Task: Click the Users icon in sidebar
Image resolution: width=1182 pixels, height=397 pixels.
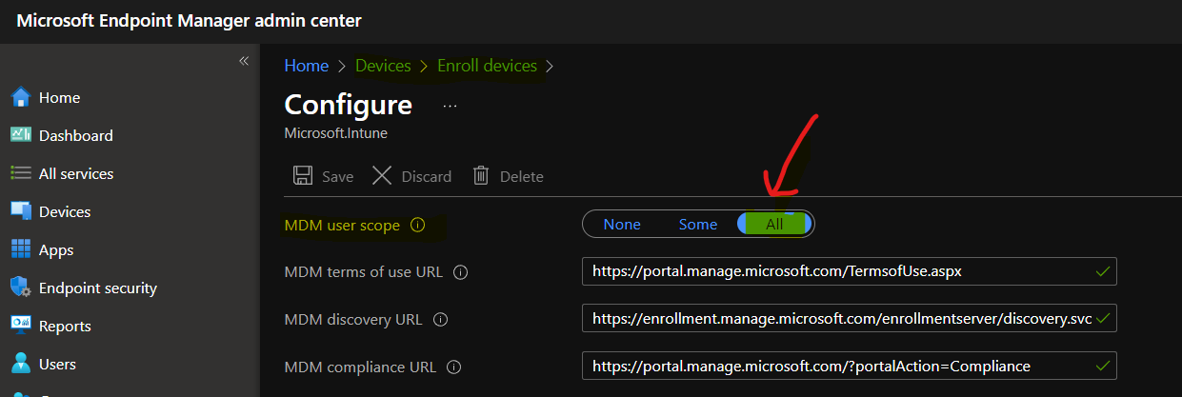Action: coord(21,364)
